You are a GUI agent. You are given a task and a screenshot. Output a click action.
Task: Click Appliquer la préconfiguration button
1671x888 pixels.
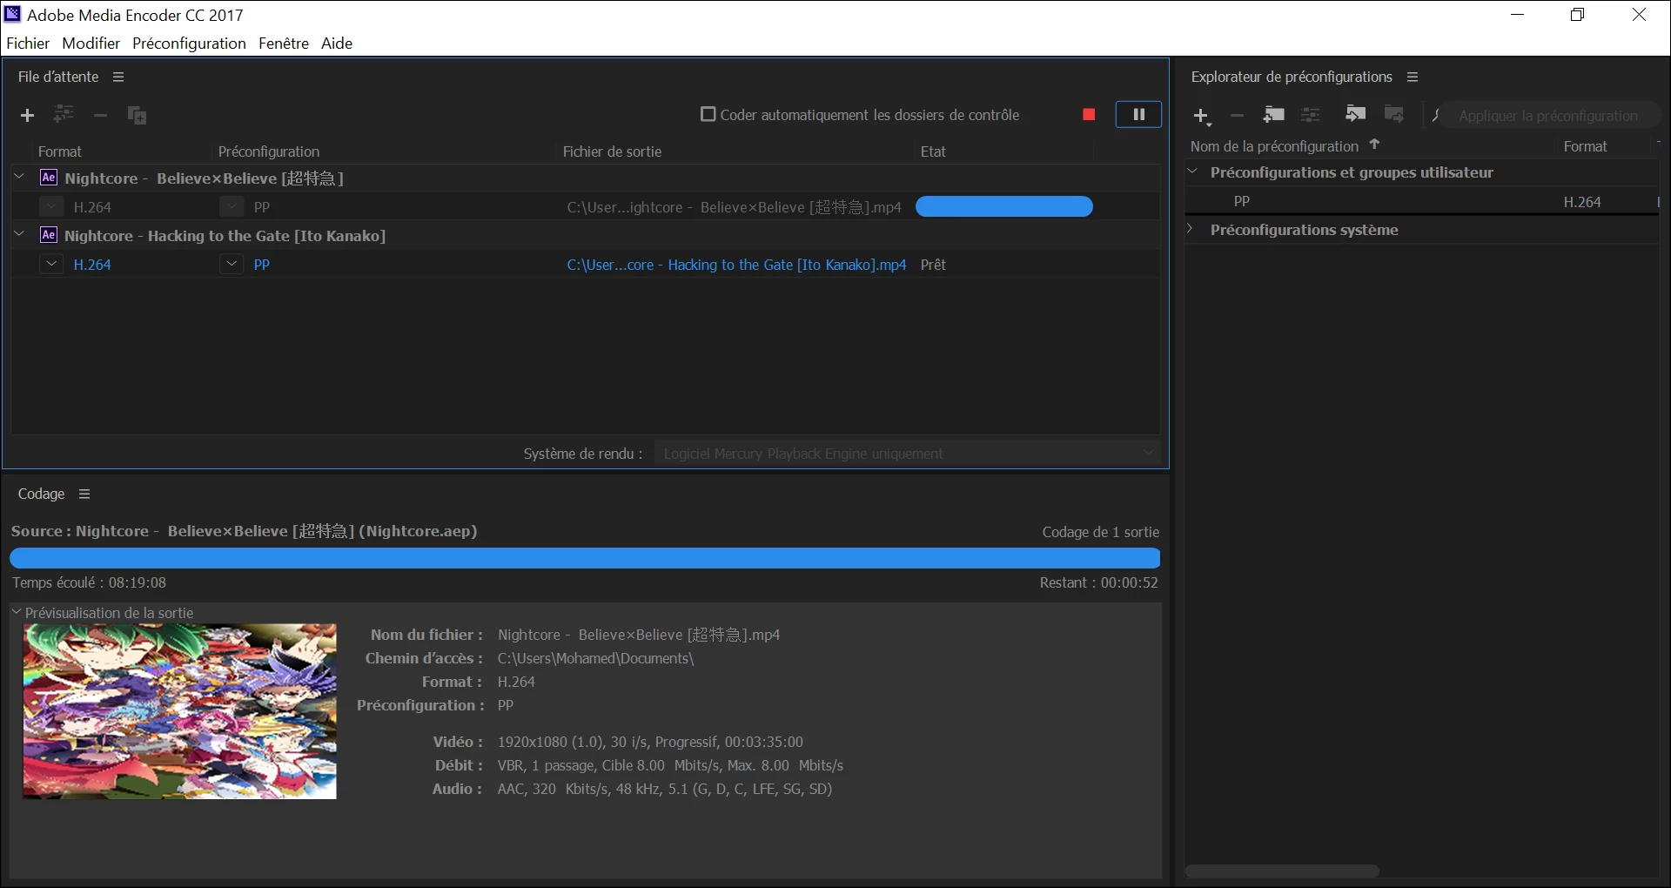[x=1547, y=116]
